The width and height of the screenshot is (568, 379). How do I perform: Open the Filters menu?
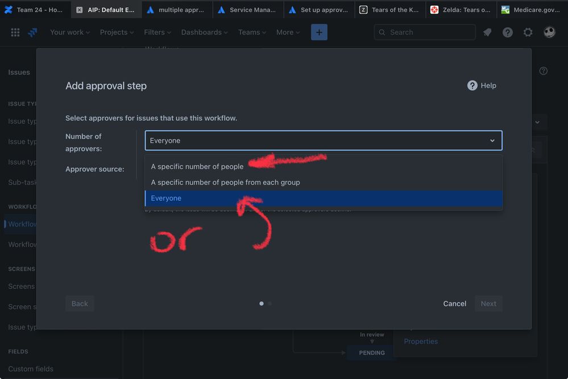[157, 32]
